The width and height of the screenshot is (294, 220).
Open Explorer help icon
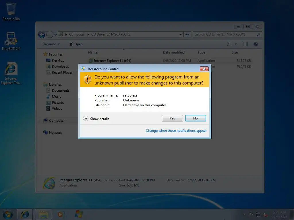click(256, 44)
